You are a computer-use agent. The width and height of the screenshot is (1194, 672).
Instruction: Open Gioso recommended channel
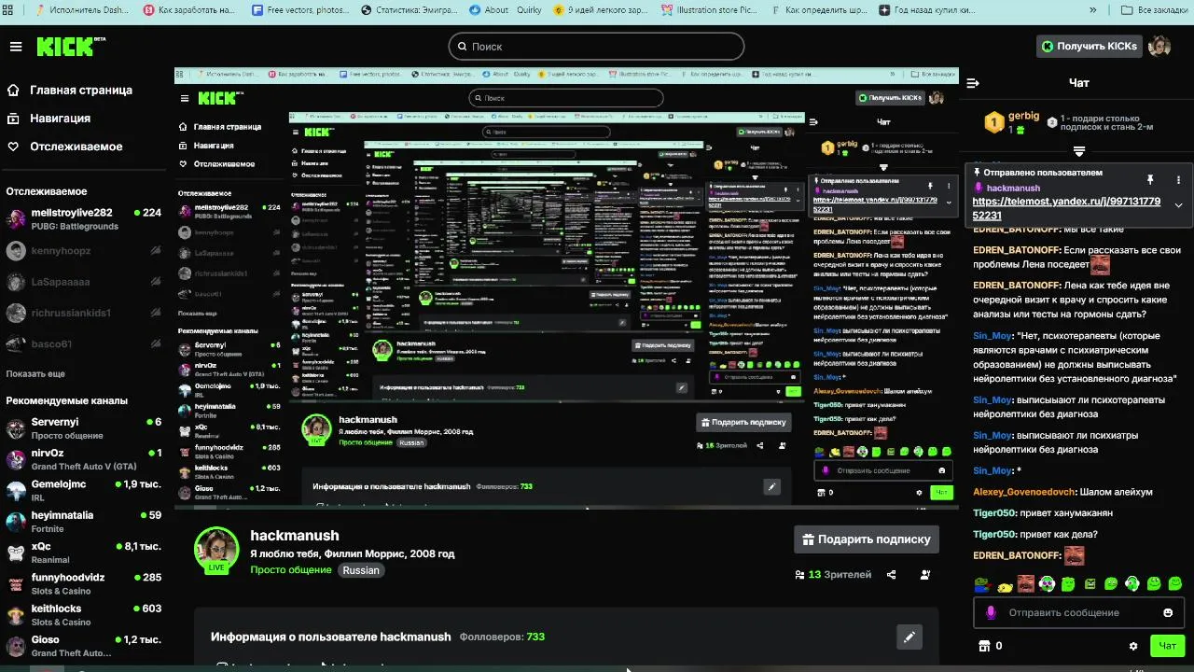click(x=84, y=646)
